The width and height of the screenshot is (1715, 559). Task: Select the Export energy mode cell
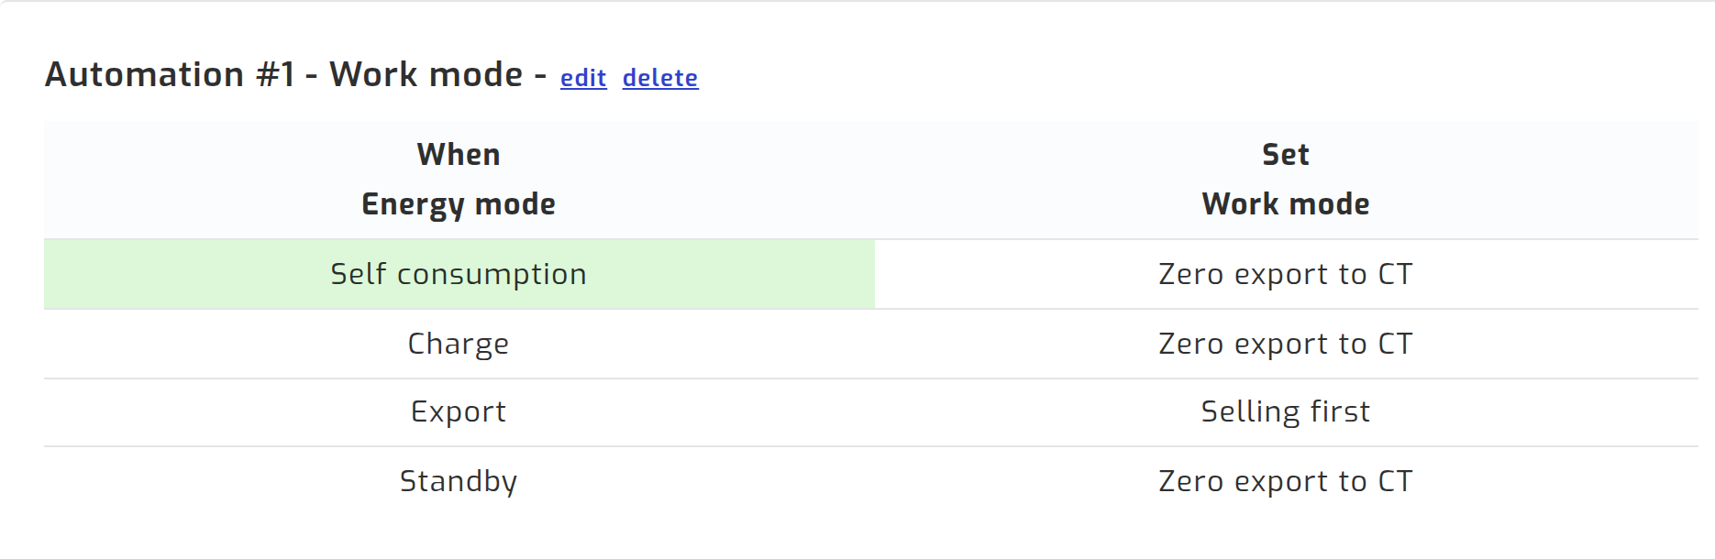click(459, 412)
